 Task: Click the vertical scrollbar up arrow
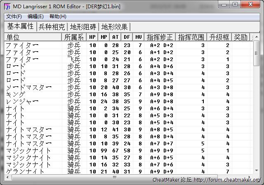(256, 36)
